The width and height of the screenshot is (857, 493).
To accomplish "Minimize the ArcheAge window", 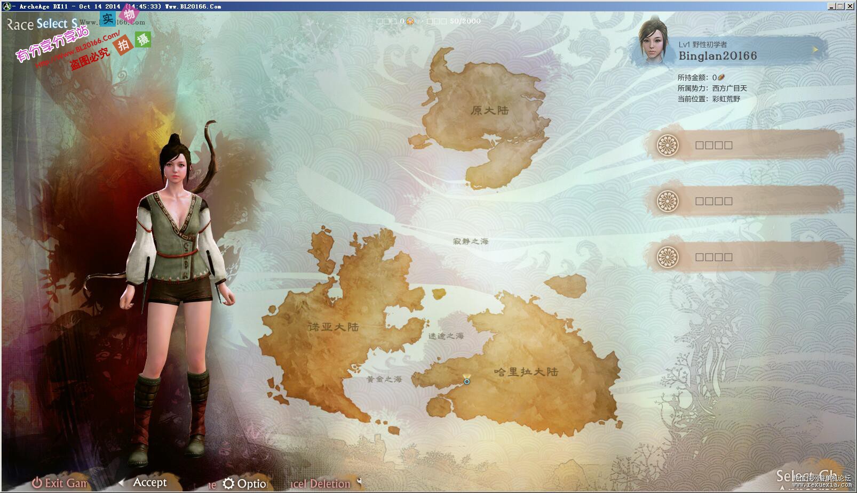I will pyautogui.click(x=831, y=6).
